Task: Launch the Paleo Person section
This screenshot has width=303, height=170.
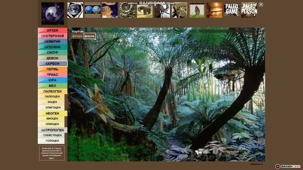Action: tap(249, 10)
